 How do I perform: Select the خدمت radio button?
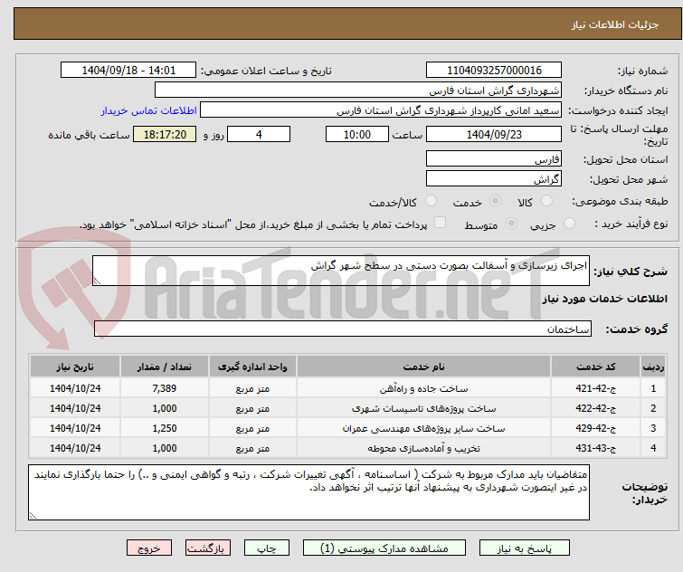tap(495, 201)
